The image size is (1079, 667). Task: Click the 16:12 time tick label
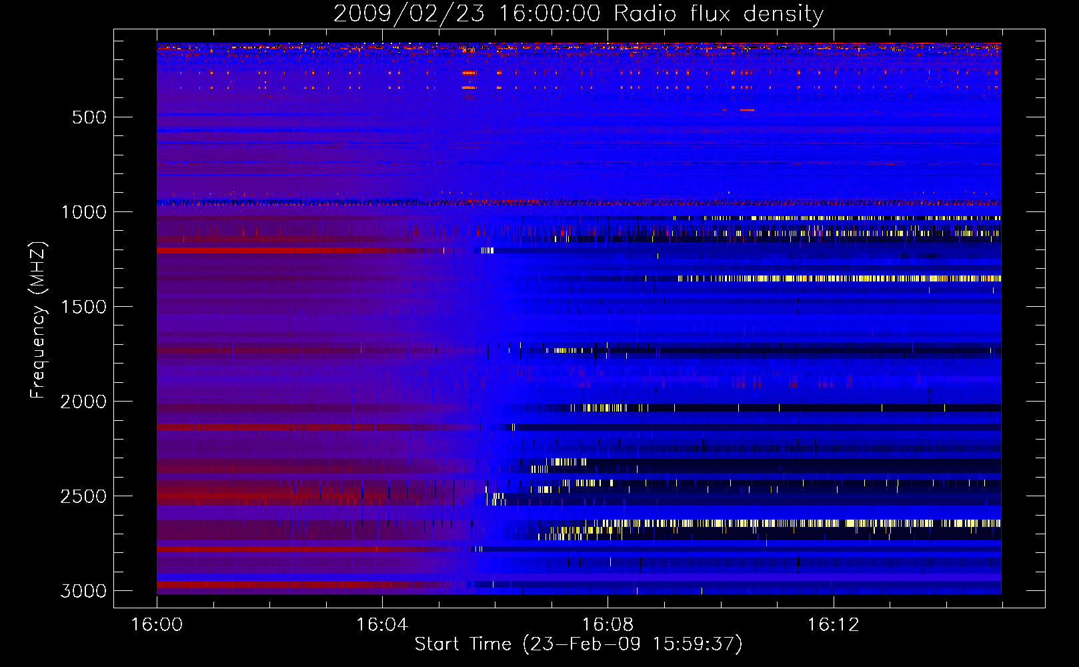(x=833, y=625)
